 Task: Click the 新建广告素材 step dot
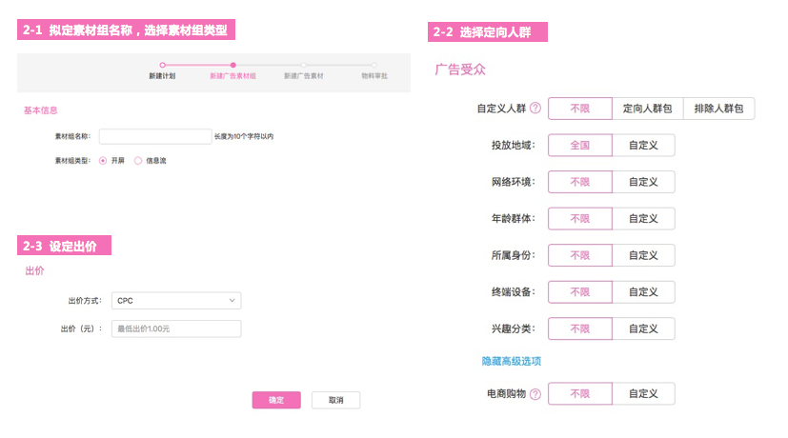click(304, 65)
